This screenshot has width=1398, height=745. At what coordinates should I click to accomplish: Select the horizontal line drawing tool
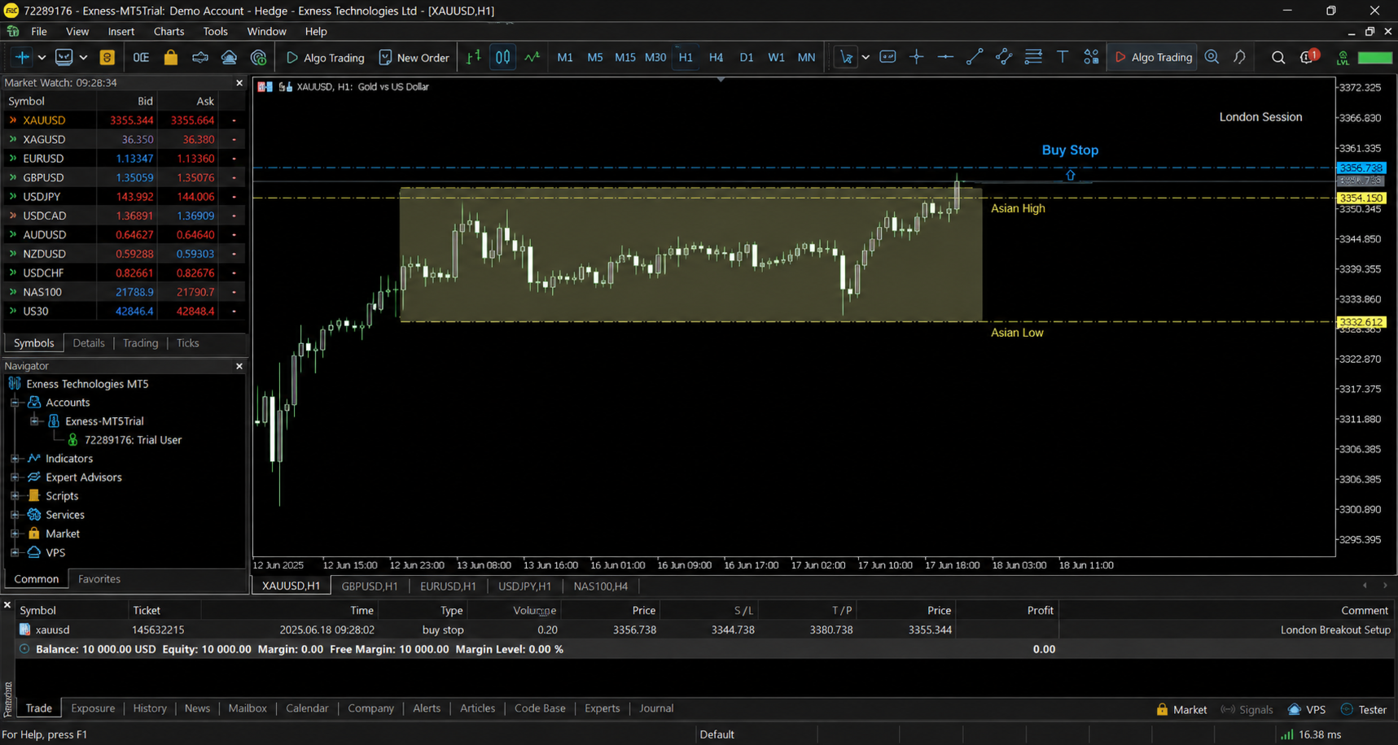pyautogui.click(x=945, y=57)
